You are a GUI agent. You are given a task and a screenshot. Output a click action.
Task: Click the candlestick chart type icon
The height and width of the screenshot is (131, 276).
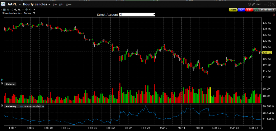pyautogui.click(x=8, y=10)
